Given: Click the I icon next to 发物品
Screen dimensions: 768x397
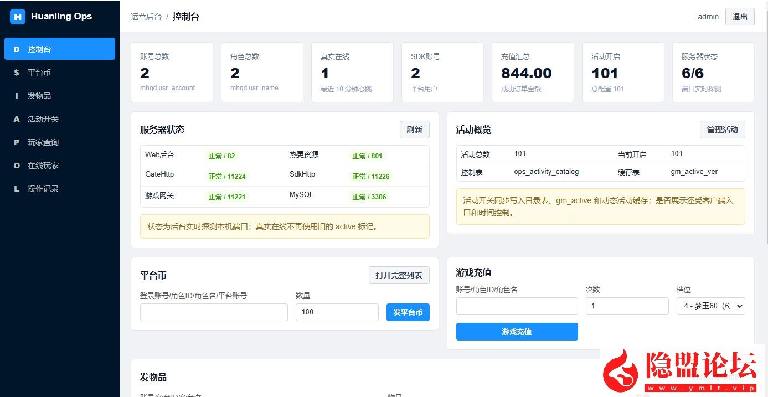Looking at the screenshot, I should (16, 96).
